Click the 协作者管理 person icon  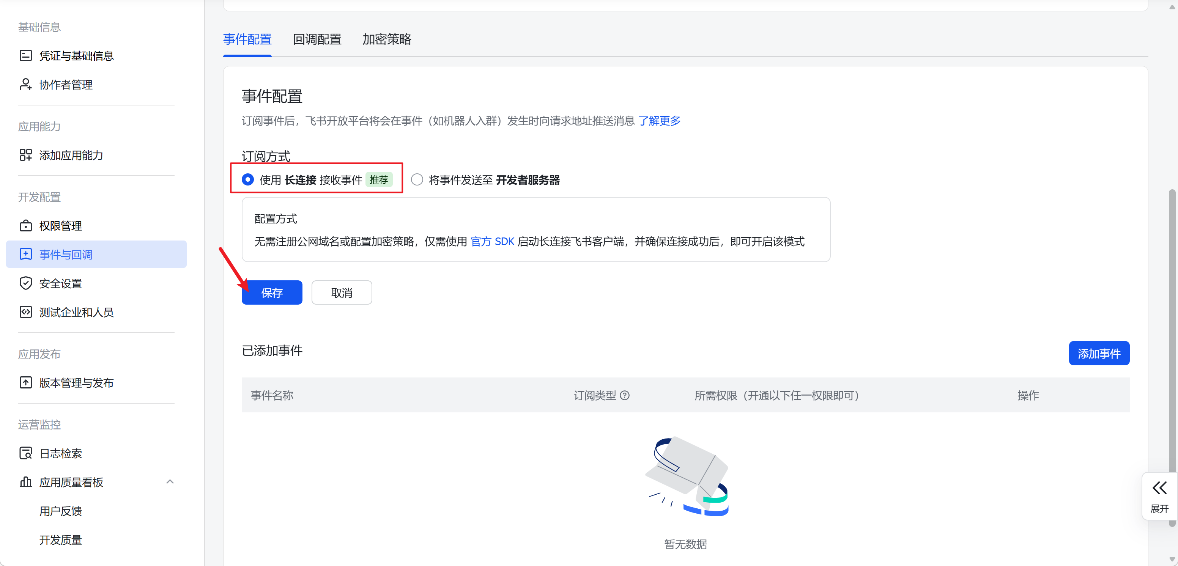click(25, 85)
